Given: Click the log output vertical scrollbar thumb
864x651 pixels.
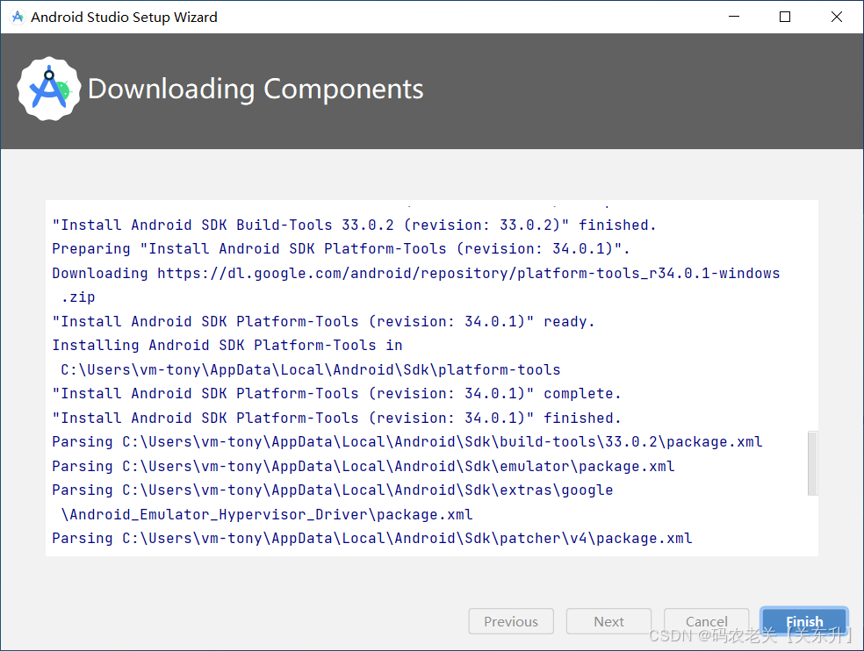Looking at the screenshot, I should 812,463.
